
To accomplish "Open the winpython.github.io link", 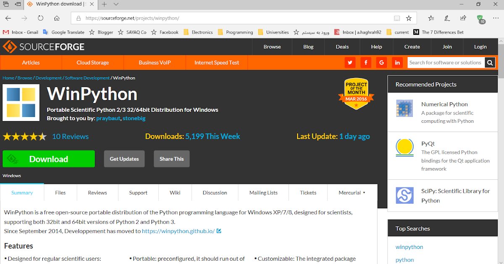I will (178, 231).
